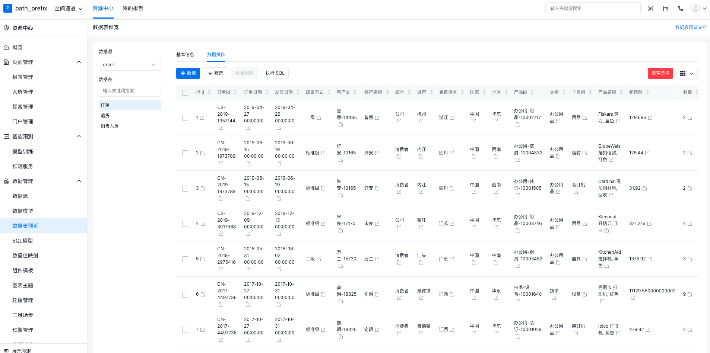This screenshot has width=710, height=353.
Task: Edit the 四川 cell in row 2
Action: coord(452,153)
